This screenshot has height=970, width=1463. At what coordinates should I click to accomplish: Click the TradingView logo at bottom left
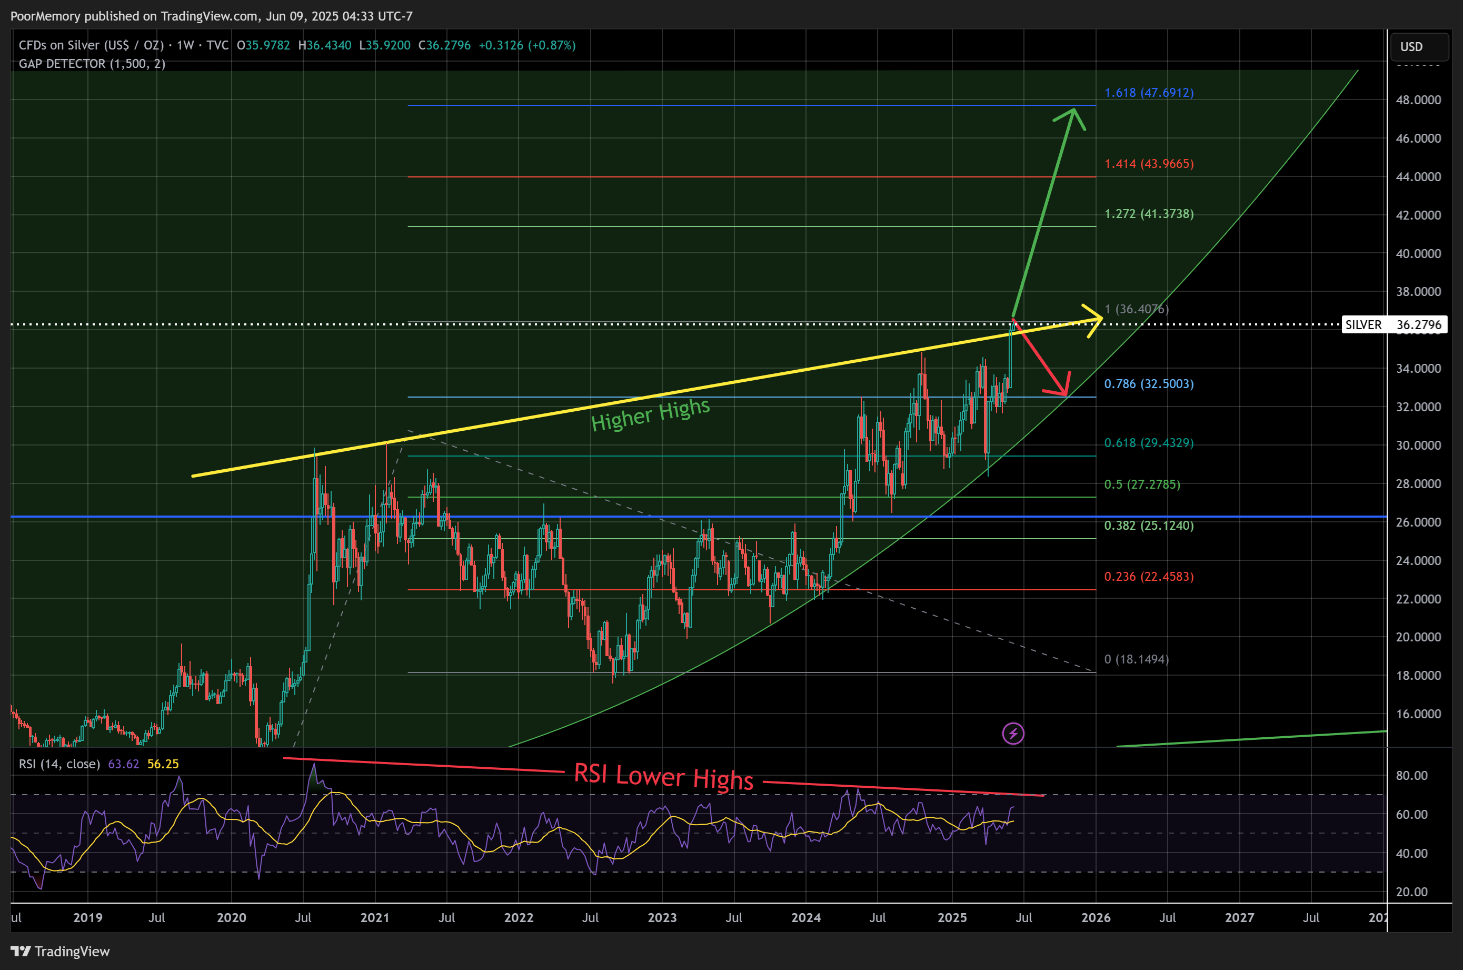(60, 951)
